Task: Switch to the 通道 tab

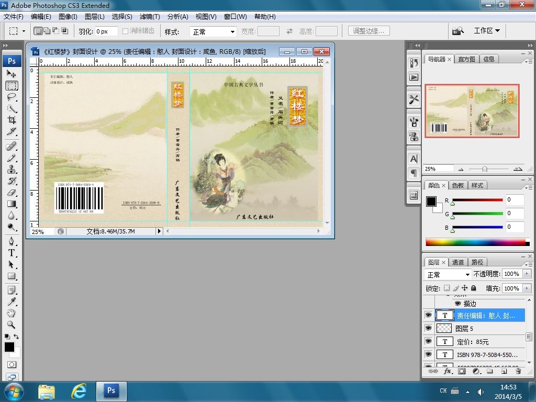Action: (x=457, y=262)
